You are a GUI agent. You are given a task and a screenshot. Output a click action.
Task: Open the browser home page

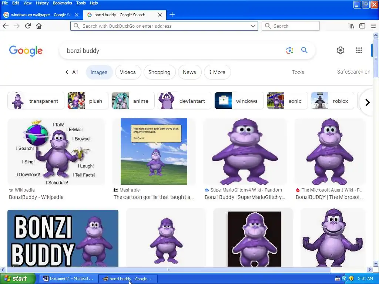39,26
